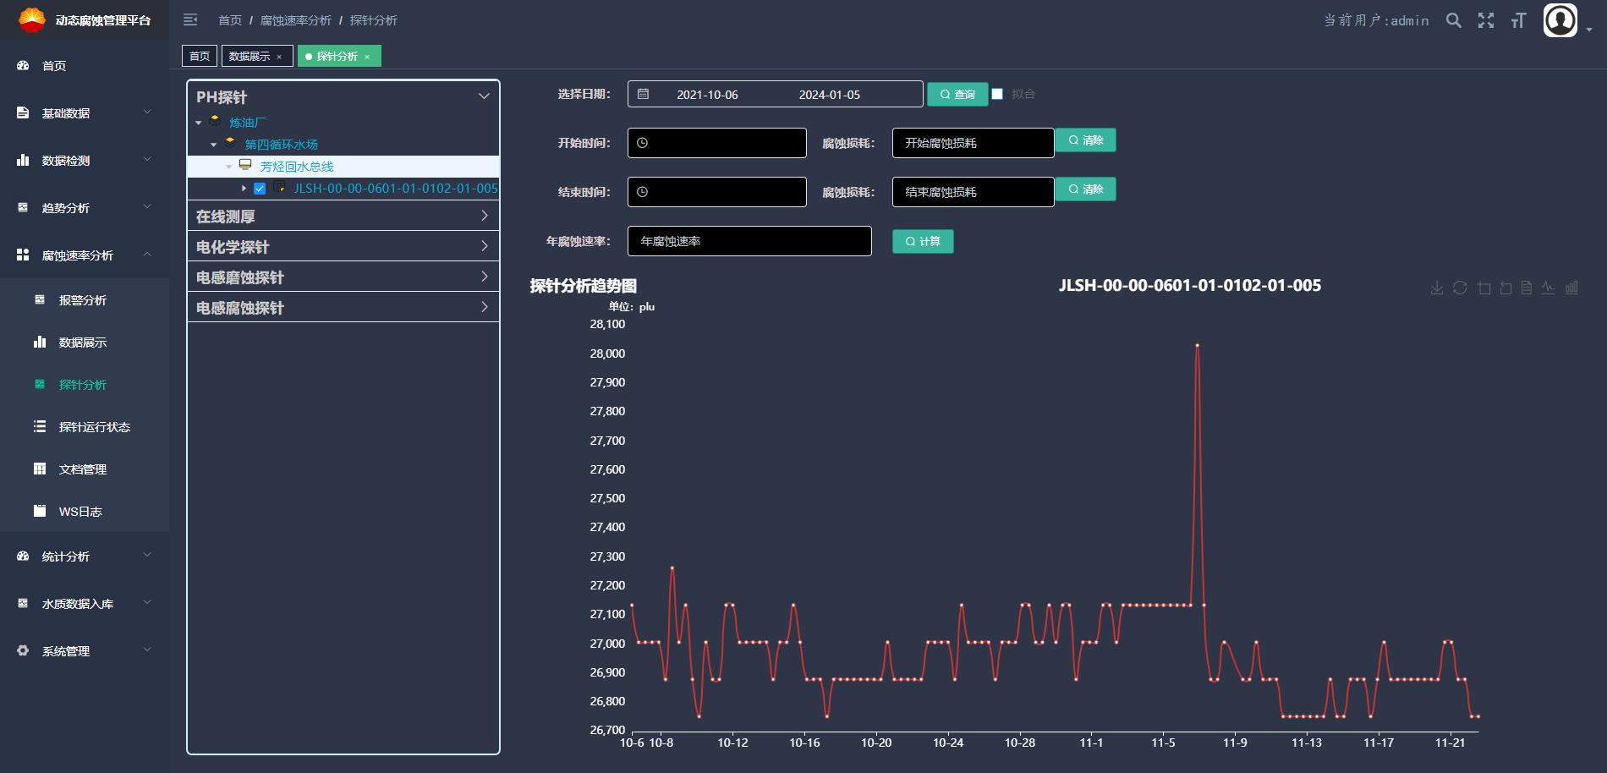Viewport: 1607px width, 773px height.
Task: Click 清除 beside 结束腐蚀损耗
Action: (1086, 189)
